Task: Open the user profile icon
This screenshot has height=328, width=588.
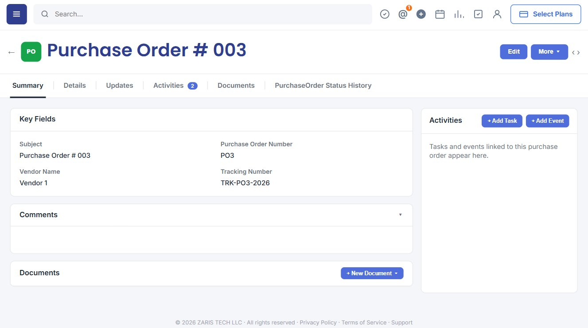Action: point(497,14)
